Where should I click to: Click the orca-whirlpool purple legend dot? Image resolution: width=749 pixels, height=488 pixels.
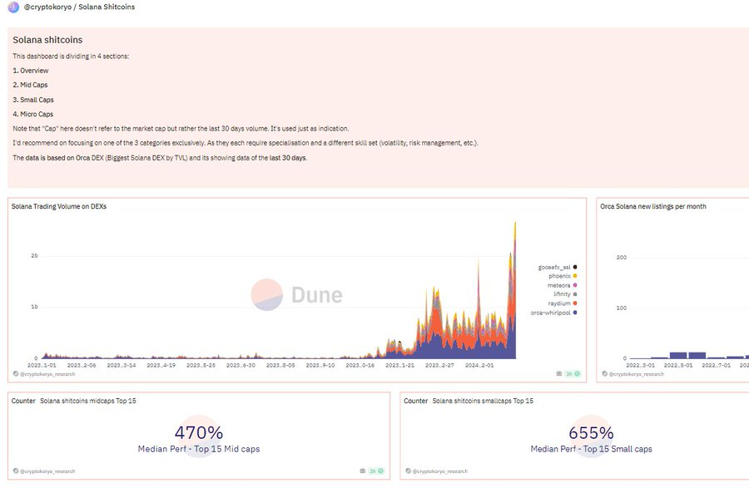click(575, 313)
